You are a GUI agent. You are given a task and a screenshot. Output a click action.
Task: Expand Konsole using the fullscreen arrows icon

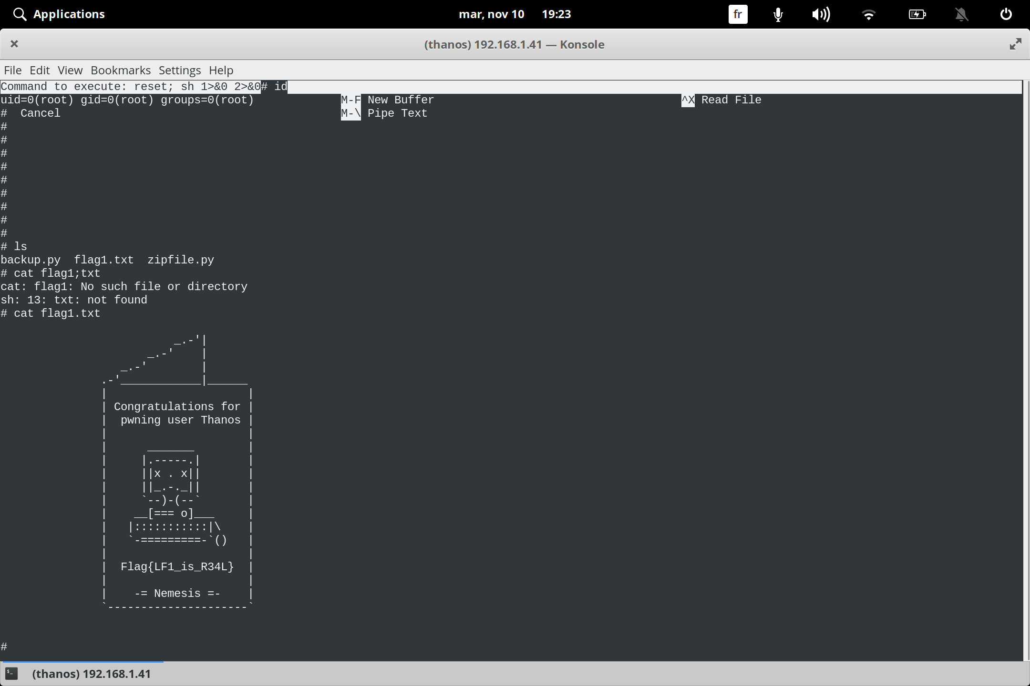1015,44
